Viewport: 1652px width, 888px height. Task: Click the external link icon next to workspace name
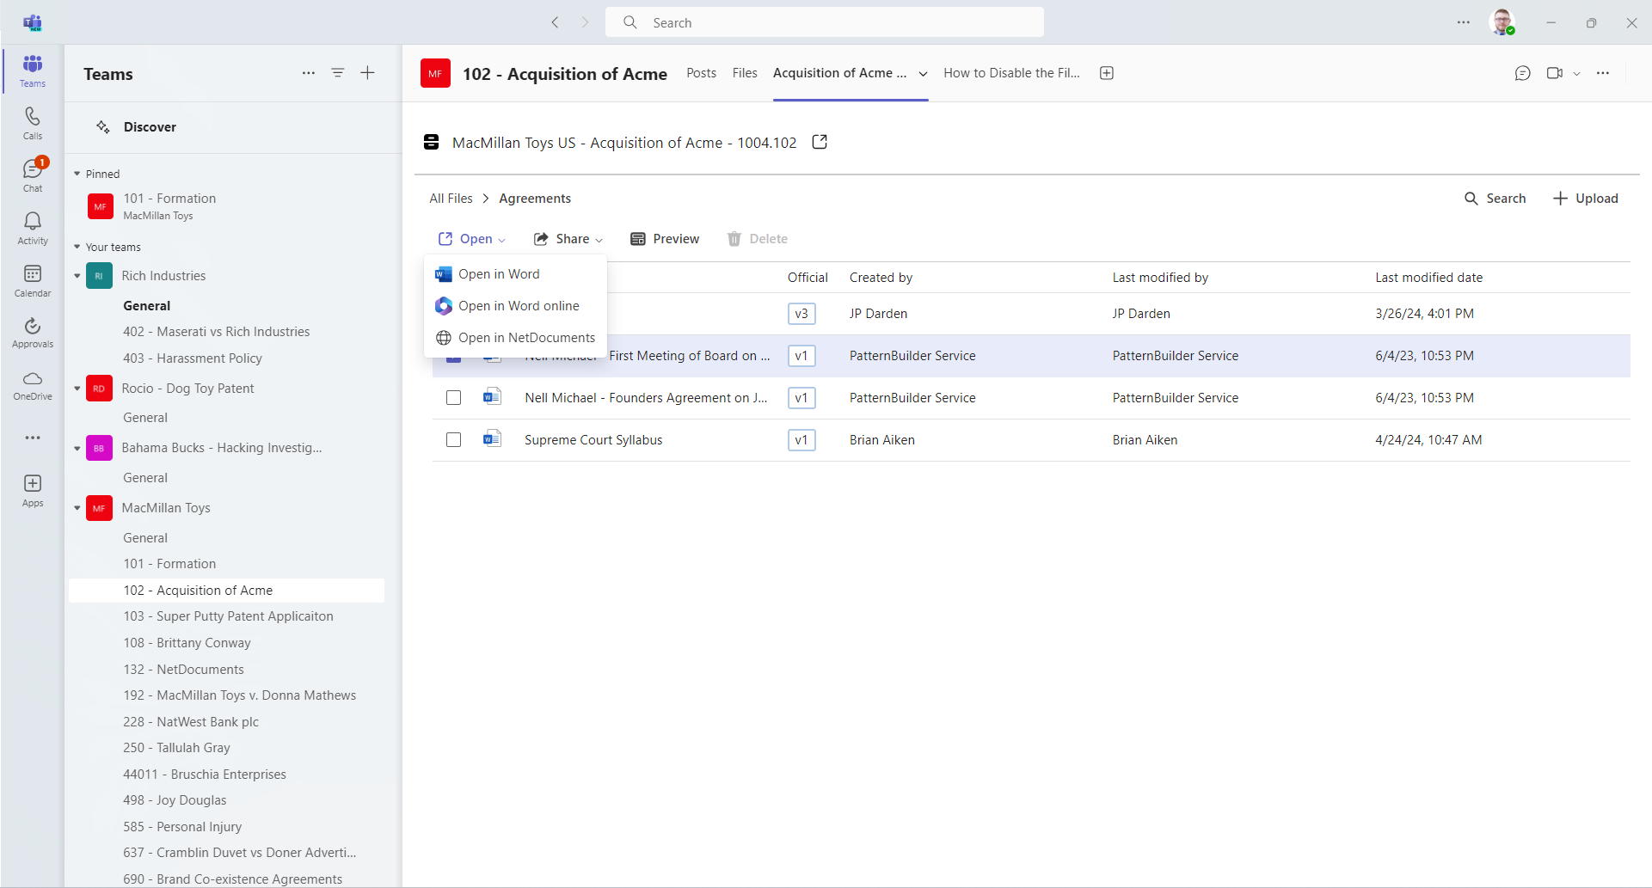[819, 142]
